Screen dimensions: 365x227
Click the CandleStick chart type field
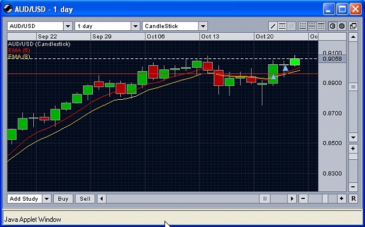pos(171,26)
